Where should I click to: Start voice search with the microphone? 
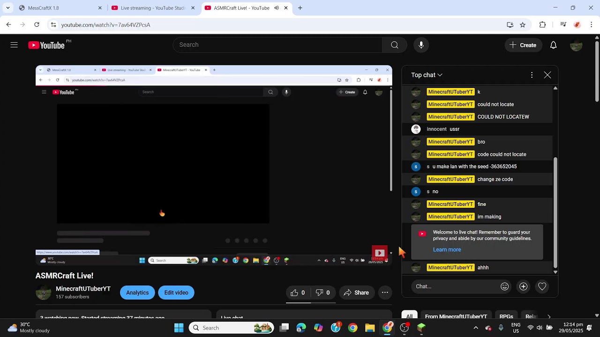(421, 45)
